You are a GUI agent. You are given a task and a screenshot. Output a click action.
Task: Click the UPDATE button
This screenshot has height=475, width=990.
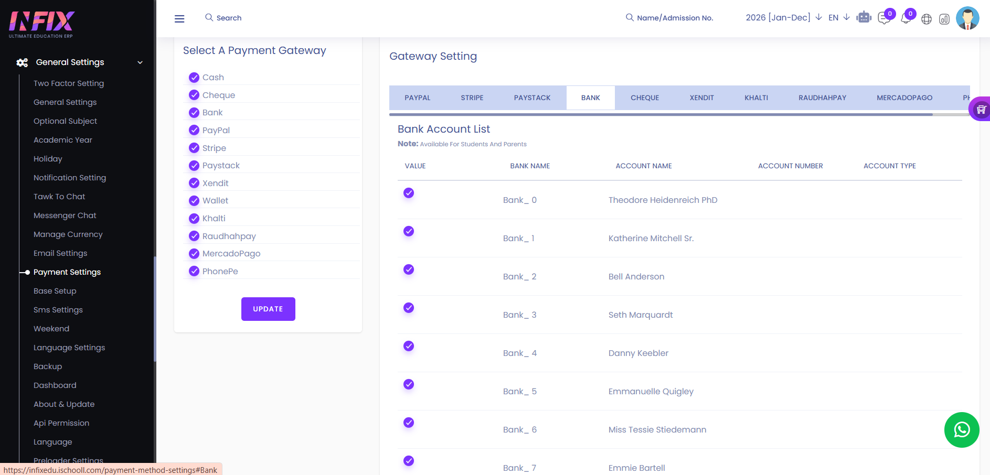tap(268, 309)
